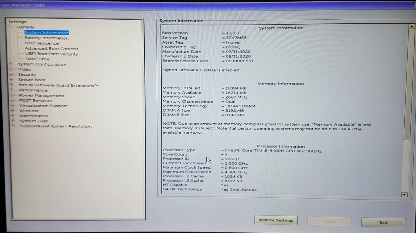Expand the System Logs node
The image size is (416, 233).
[x=13, y=121]
